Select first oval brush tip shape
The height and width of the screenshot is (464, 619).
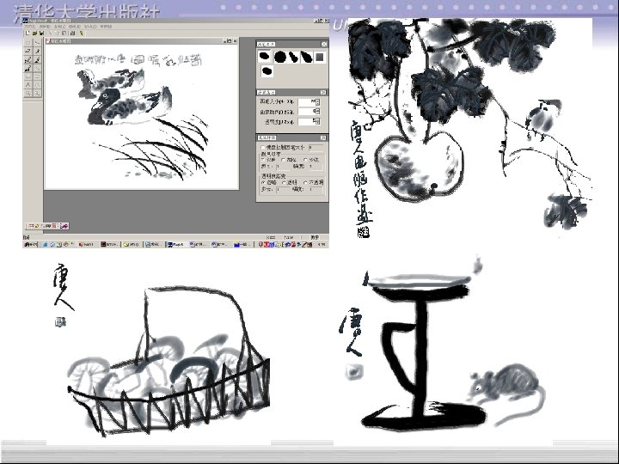pyautogui.click(x=264, y=57)
